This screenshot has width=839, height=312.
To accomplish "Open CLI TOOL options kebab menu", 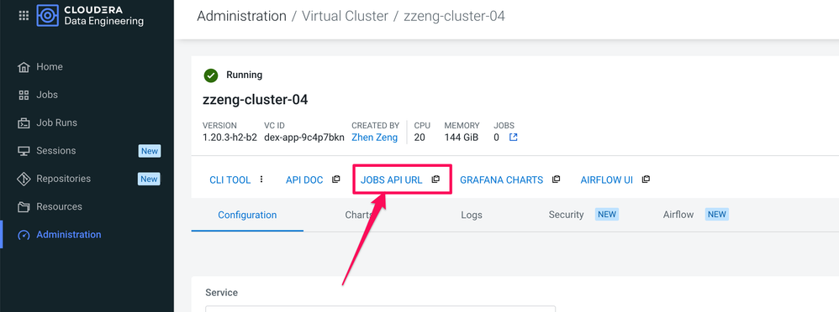I will point(261,179).
